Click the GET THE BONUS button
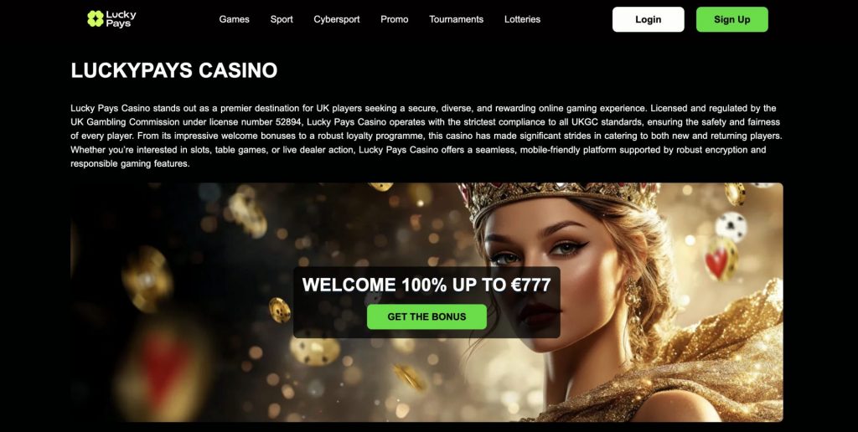Screen dimensions: 858x432 tap(426, 316)
